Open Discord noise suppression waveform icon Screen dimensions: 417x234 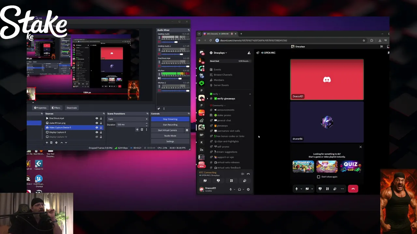point(242,174)
